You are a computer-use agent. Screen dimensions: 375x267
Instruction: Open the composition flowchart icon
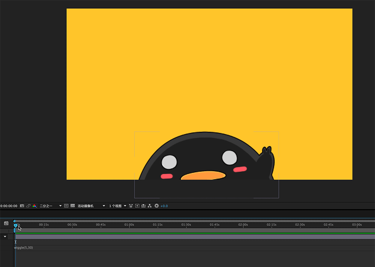(150, 206)
